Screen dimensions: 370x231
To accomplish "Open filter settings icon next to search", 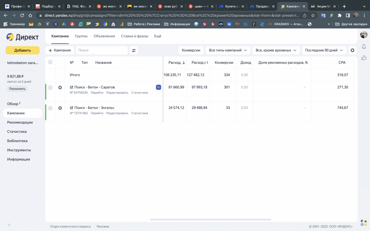I will tap(134, 51).
